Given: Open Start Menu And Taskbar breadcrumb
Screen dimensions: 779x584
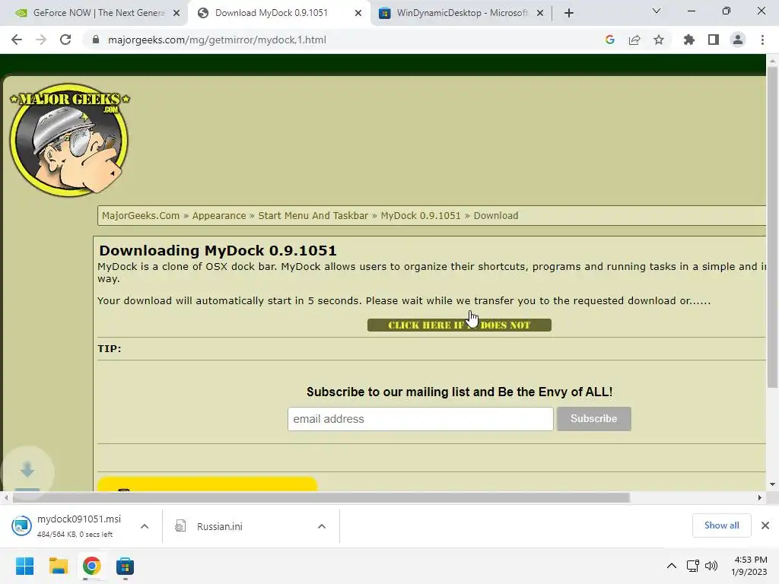Looking at the screenshot, I should (313, 215).
